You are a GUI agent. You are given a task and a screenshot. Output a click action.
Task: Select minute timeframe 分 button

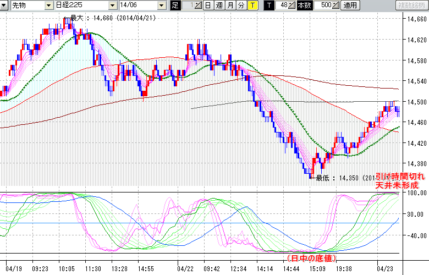click(x=241, y=5)
